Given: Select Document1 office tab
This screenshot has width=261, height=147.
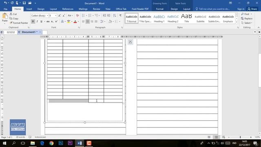Looking at the screenshot, I should (x=29, y=32).
